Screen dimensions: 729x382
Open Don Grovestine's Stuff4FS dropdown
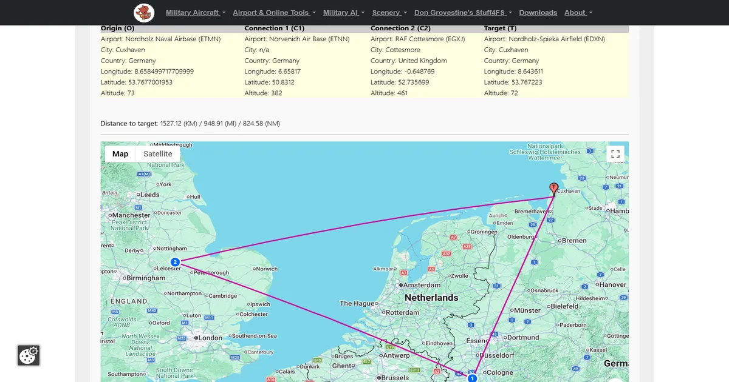coord(463,13)
